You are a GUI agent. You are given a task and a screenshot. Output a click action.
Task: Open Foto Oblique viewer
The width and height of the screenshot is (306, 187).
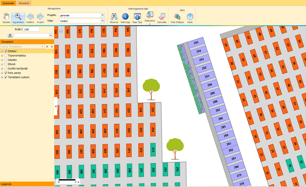click(x=177, y=18)
